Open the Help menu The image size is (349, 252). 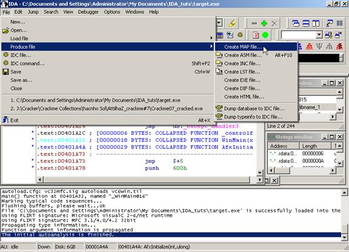click(154, 12)
